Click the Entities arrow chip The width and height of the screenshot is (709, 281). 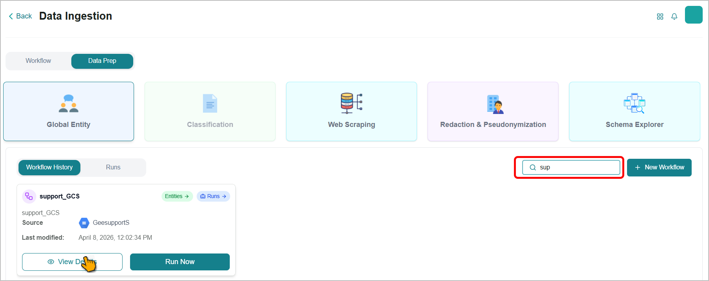tap(177, 196)
